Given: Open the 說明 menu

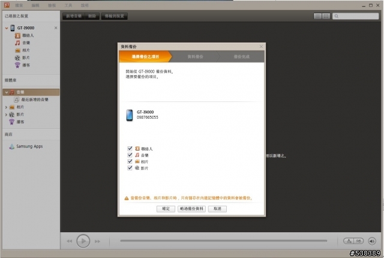Looking at the screenshot, I should [85, 5].
